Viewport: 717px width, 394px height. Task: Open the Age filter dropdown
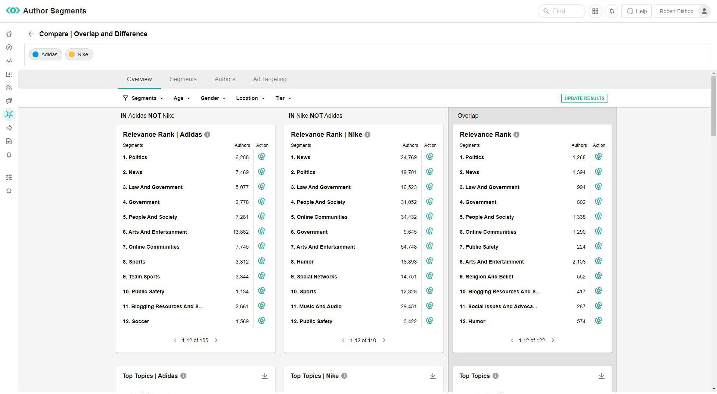(x=182, y=98)
